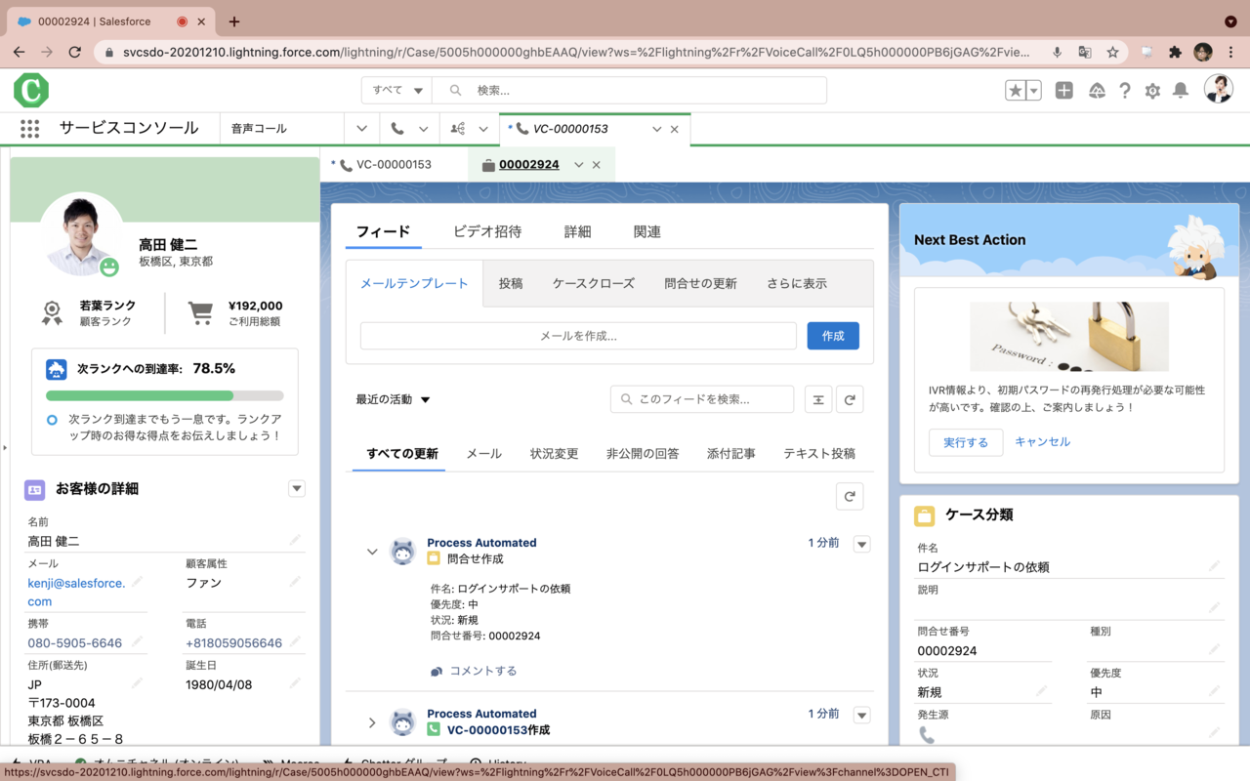Viewport: 1250px width, 781px height.
Task: Click the 実行する button
Action: click(x=965, y=442)
